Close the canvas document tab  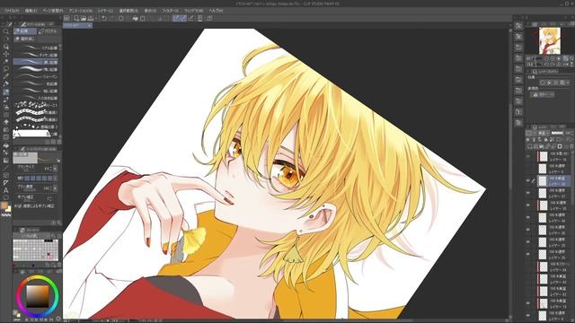point(89,25)
